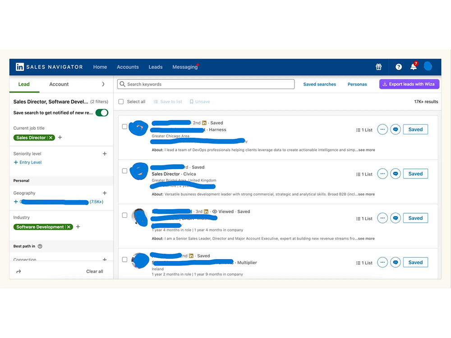Open Accounts in the top navigation

tap(128, 67)
